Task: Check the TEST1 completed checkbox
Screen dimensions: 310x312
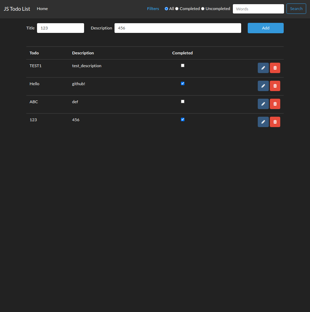Action: pos(183,65)
